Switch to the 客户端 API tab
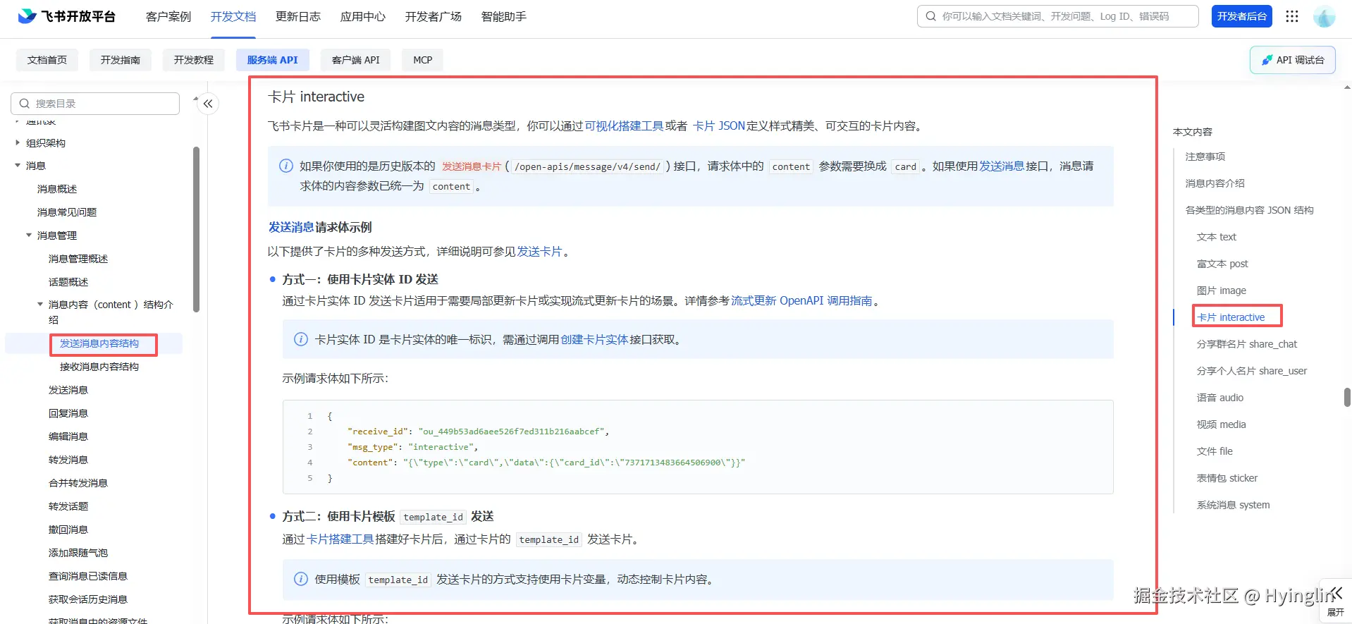Screen dimensions: 1352x624 (x=356, y=60)
